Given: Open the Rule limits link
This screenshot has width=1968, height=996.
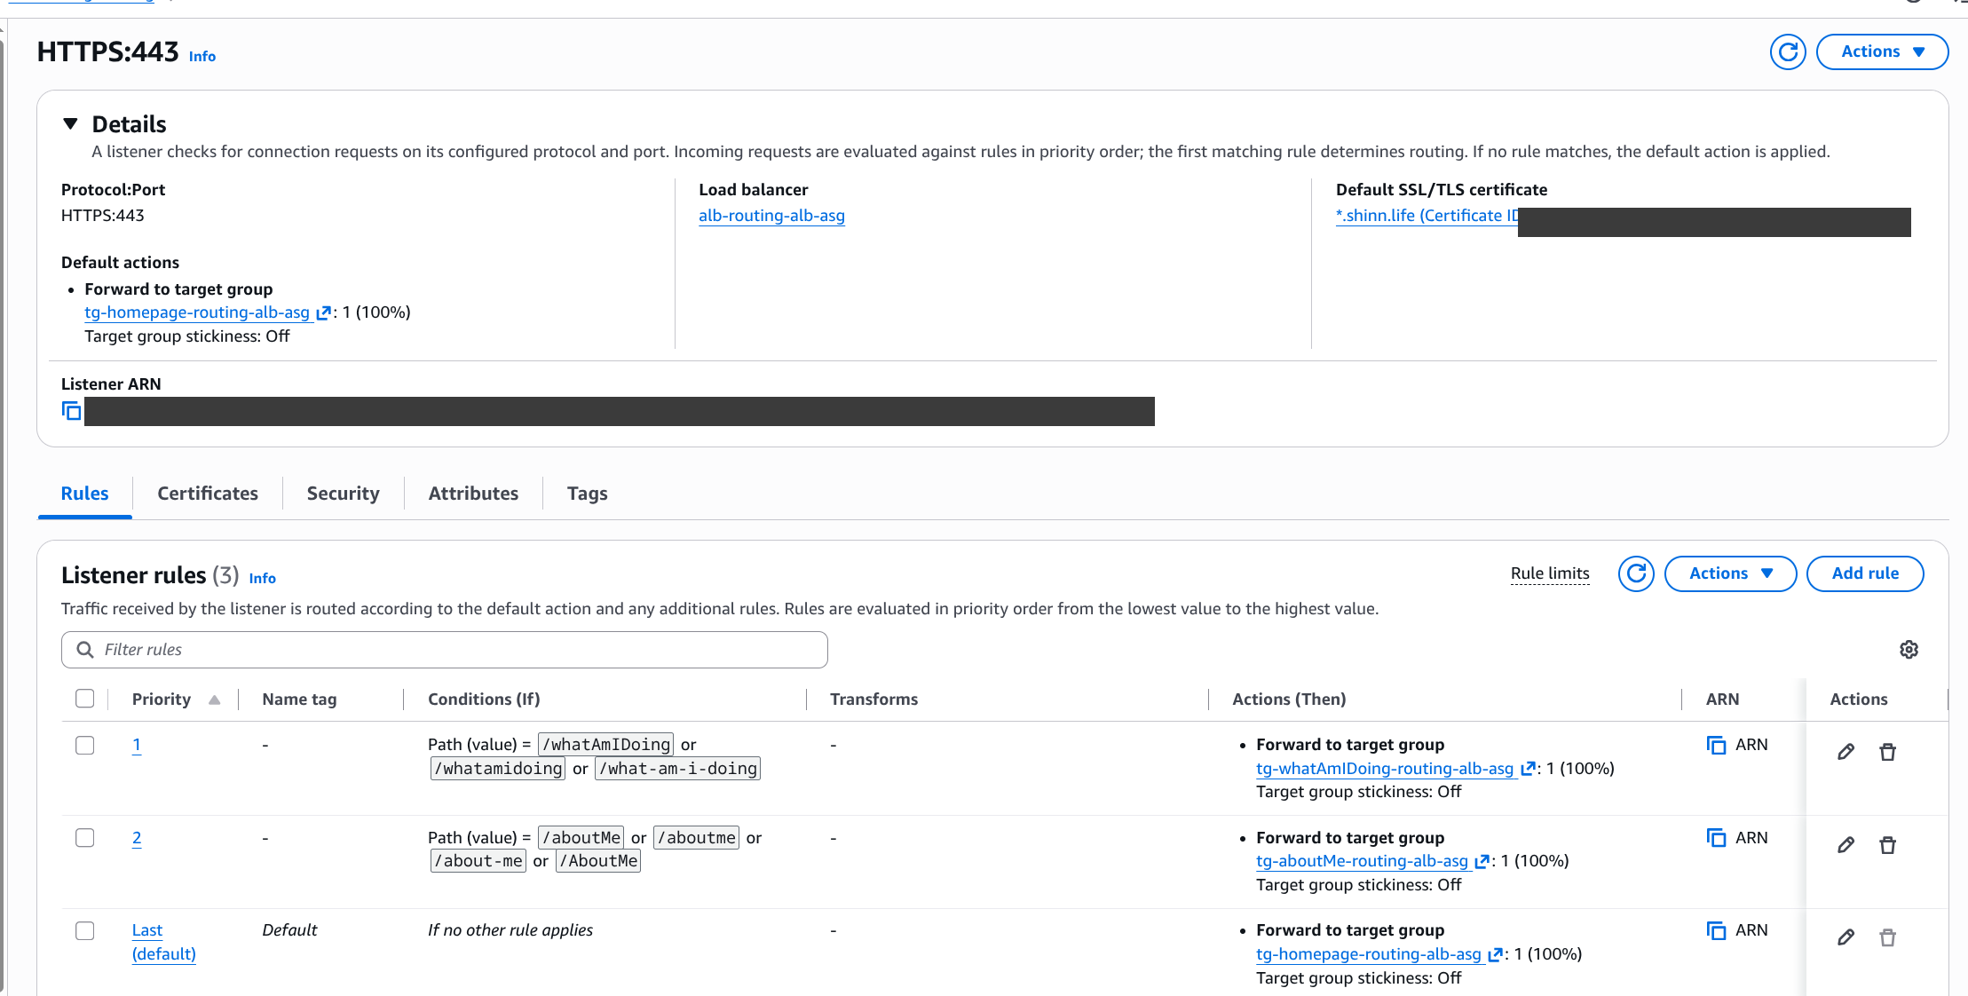Looking at the screenshot, I should click(1550, 573).
